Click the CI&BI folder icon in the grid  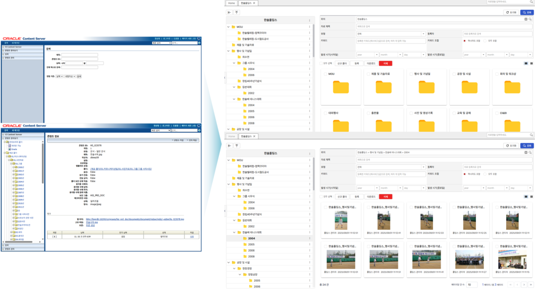tap(512, 125)
